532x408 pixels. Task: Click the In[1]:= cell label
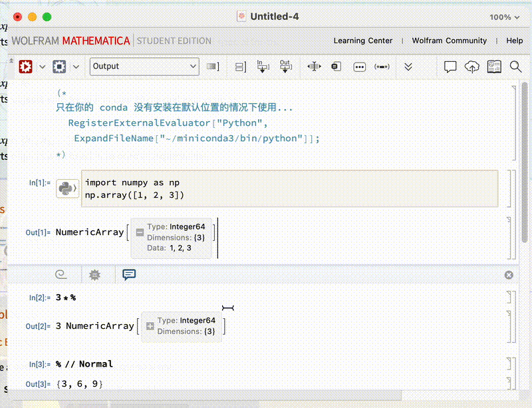click(40, 183)
